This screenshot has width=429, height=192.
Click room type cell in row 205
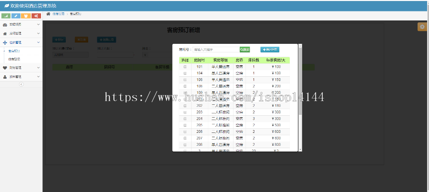click(x=221, y=125)
